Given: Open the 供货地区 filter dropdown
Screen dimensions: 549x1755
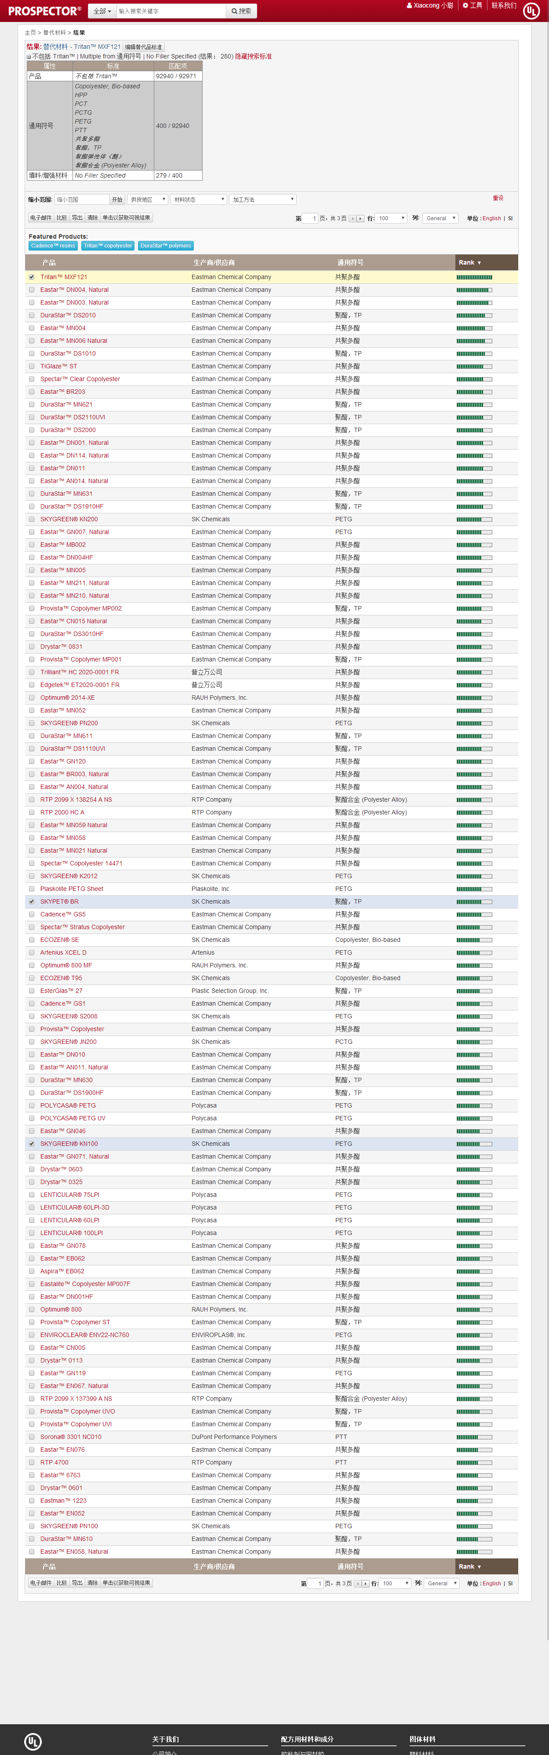Looking at the screenshot, I should pos(148,200).
